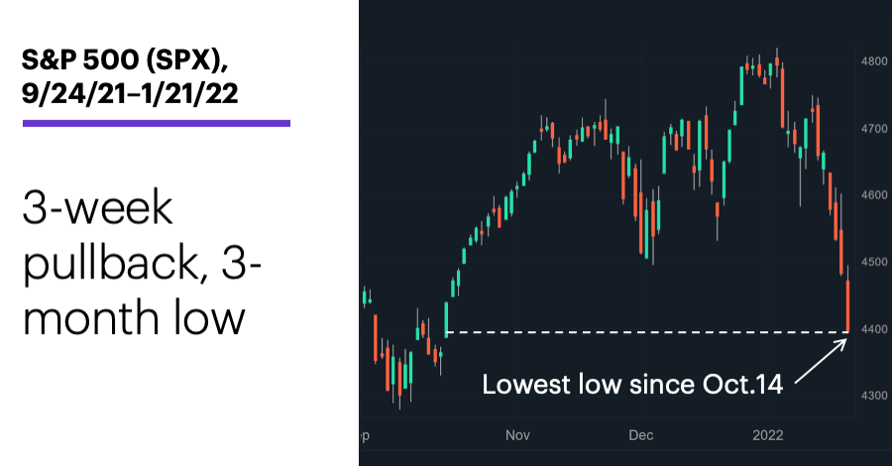Click the purple divider line under title
Viewport: 892px width, 466px height.
click(x=157, y=123)
